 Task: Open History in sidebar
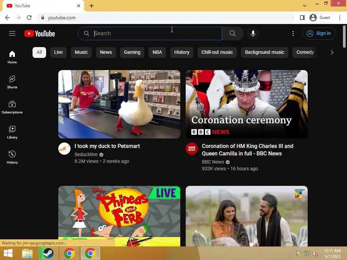tap(12, 157)
